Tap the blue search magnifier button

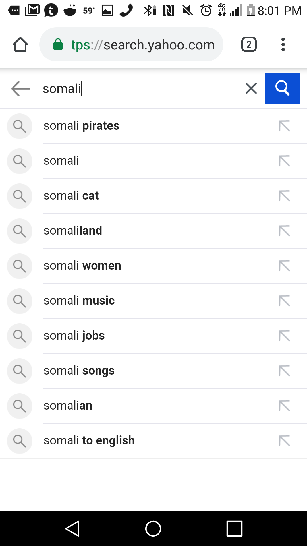pos(283,88)
